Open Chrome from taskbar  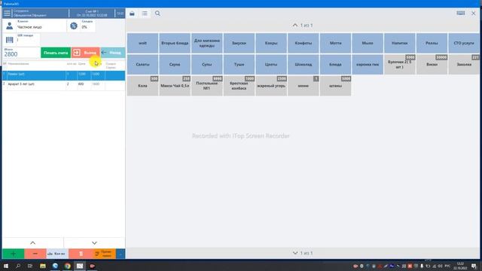(67, 266)
